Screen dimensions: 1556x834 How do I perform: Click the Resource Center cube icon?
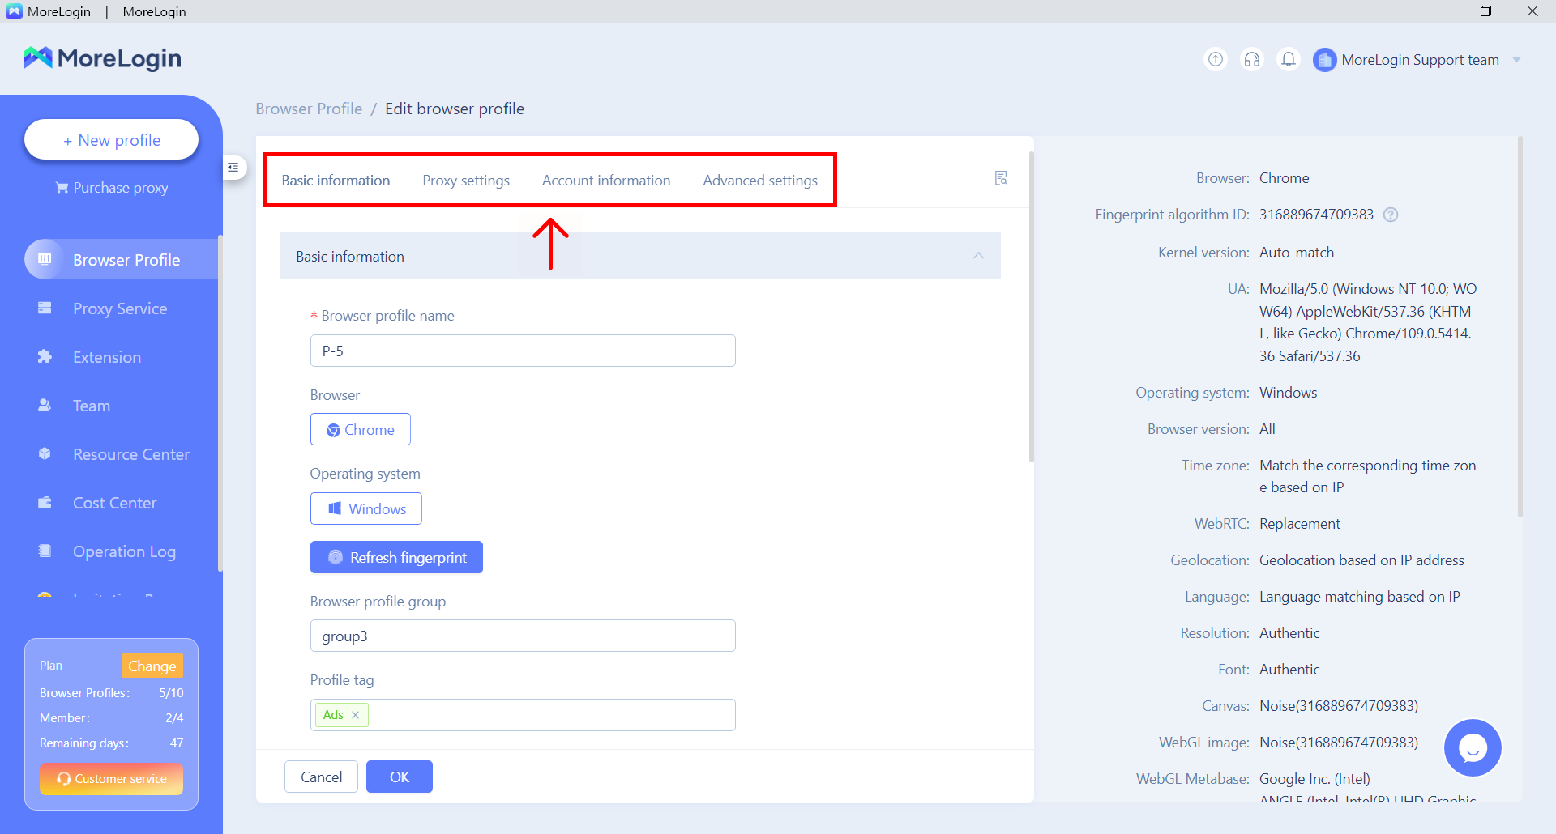click(x=45, y=453)
